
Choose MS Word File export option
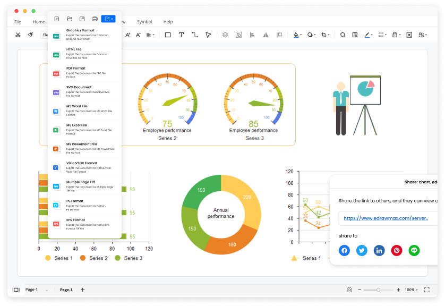[x=85, y=110]
